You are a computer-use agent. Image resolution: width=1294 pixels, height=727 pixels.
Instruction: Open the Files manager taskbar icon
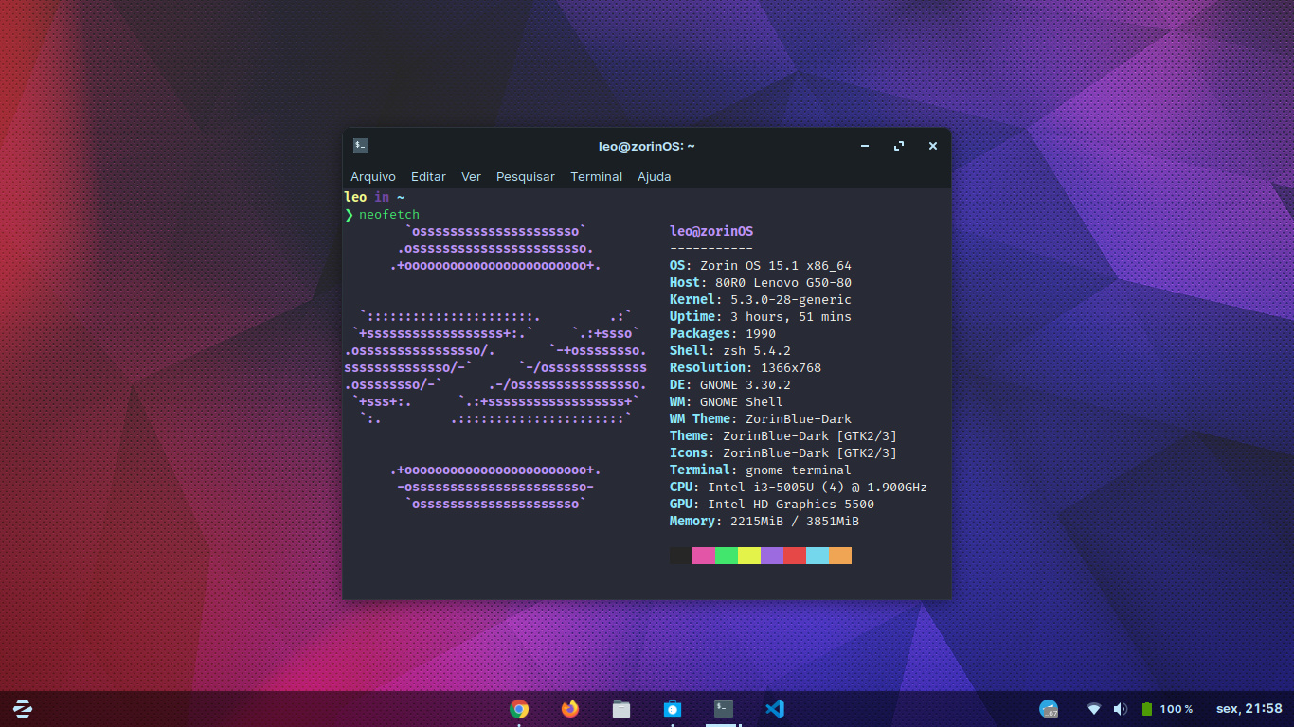tap(621, 708)
